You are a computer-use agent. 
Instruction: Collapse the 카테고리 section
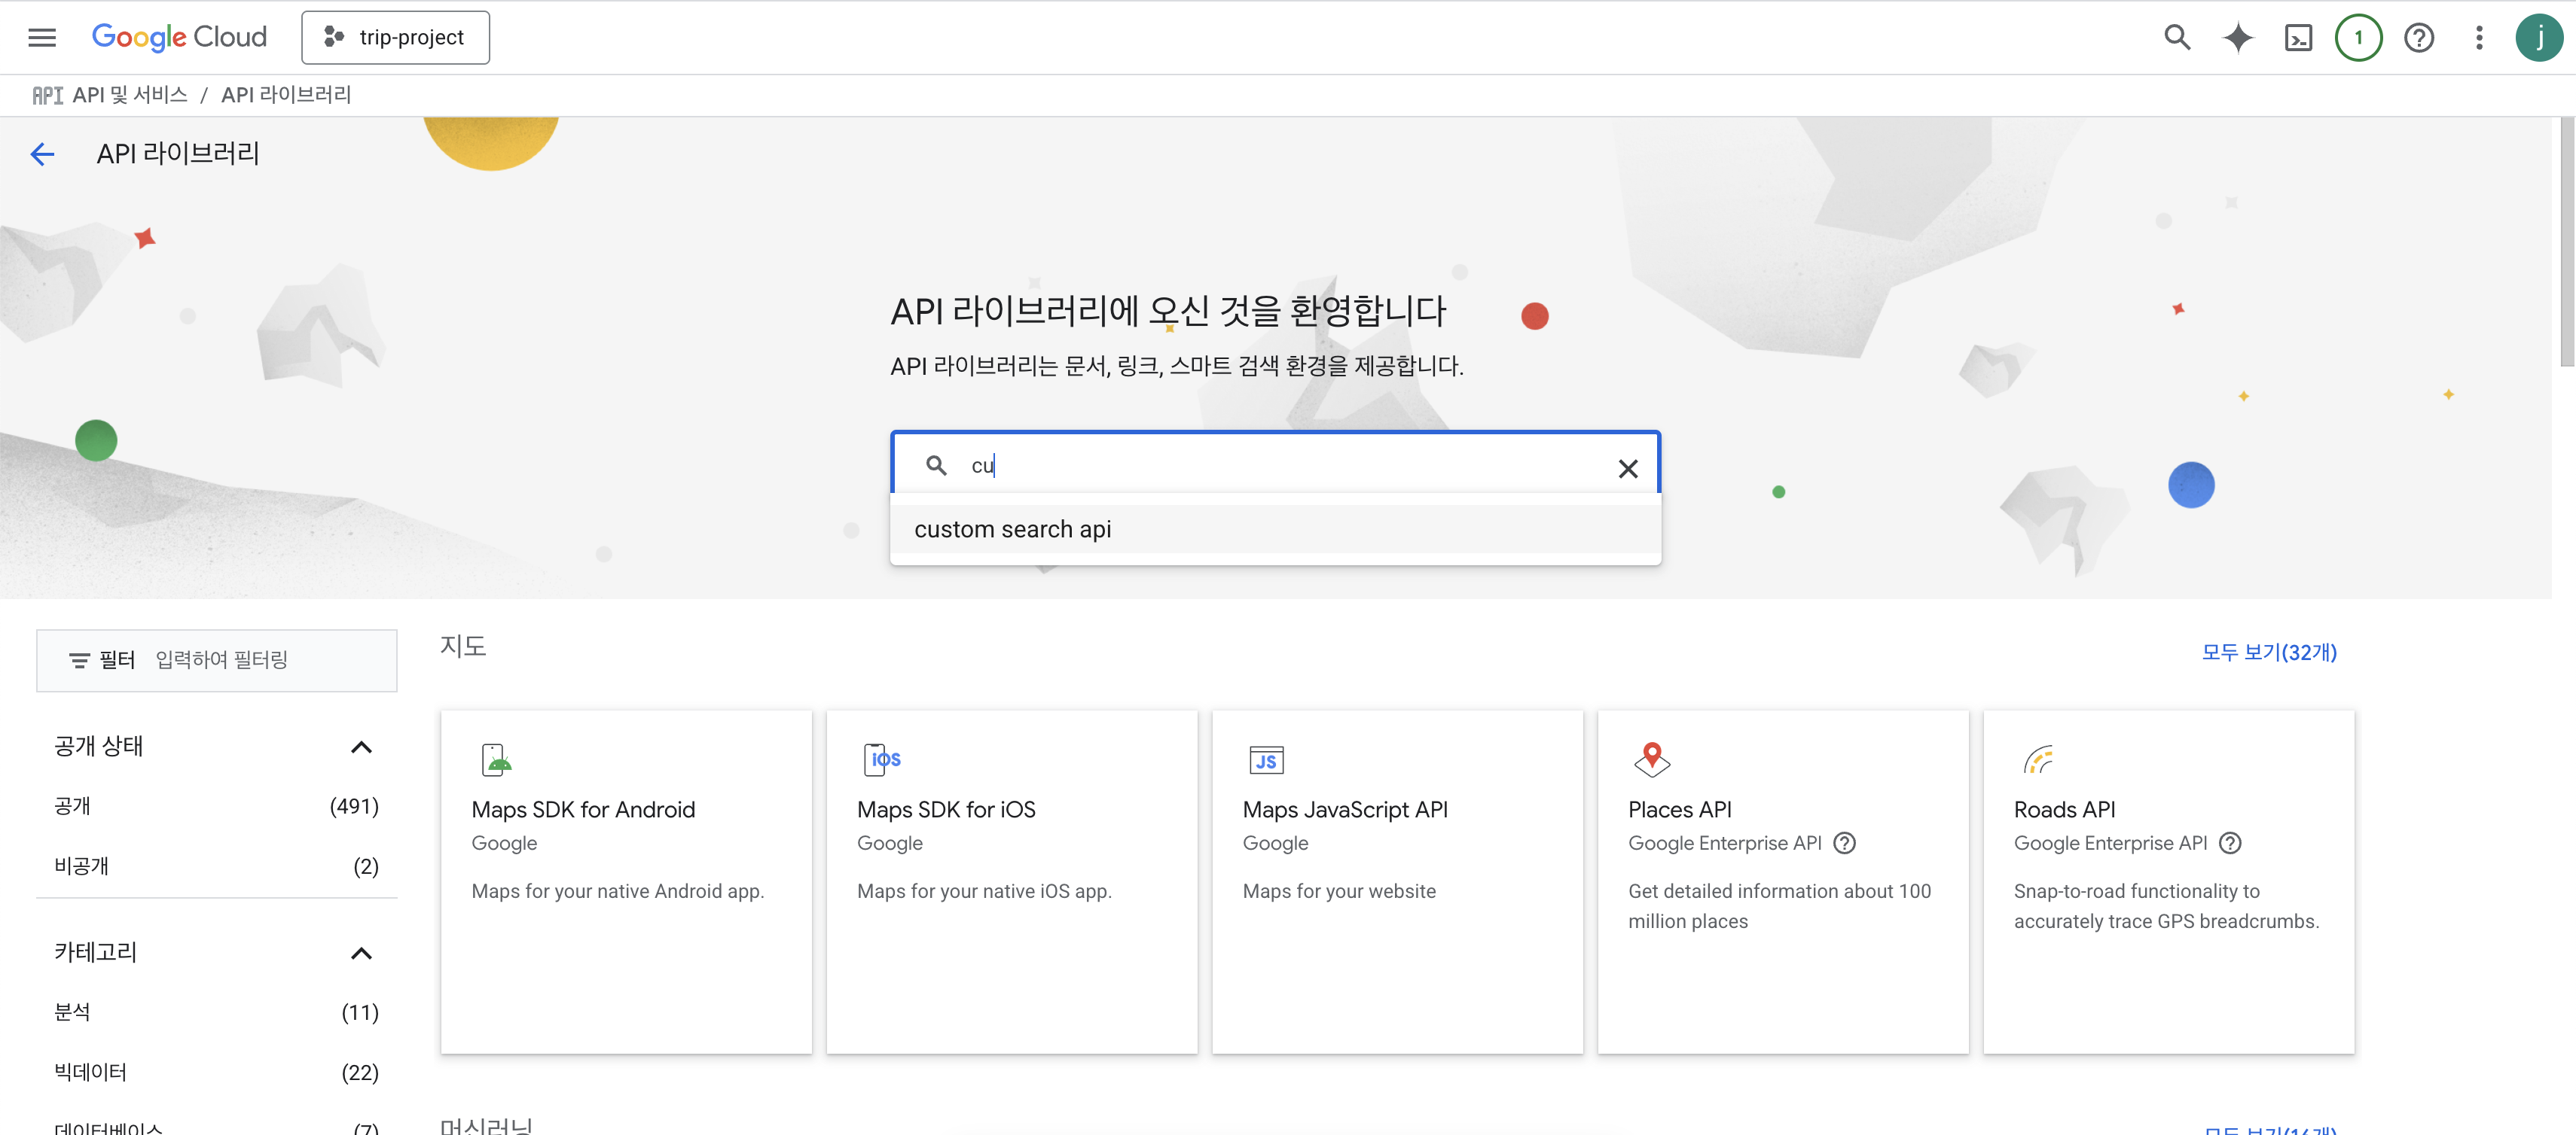pos(361,953)
